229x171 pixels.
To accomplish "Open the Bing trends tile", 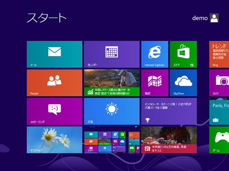I will pyautogui.click(x=219, y=54).
